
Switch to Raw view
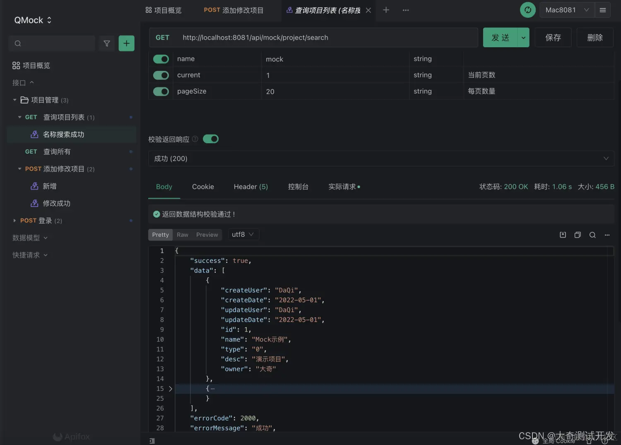coord(183,235)
